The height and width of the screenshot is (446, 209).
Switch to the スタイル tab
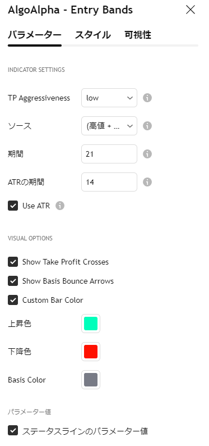click(92, 35)
